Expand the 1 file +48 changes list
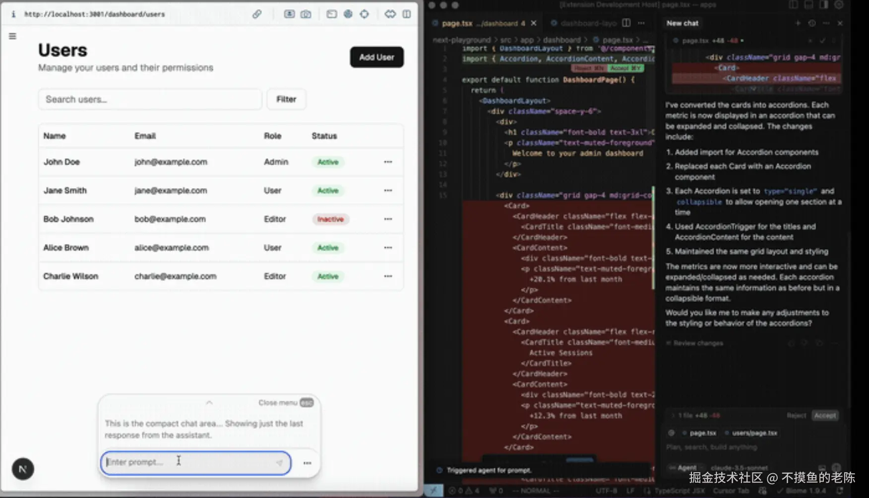 point(696,415)
